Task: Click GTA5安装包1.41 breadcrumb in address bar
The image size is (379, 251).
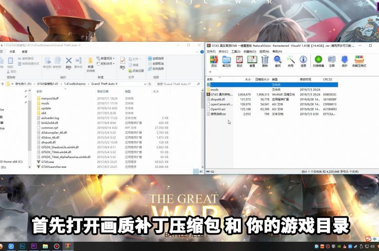Action: tap(48, 84)
